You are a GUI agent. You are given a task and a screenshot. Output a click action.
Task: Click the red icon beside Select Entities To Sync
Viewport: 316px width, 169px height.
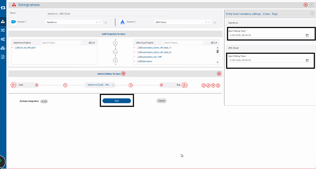(x=123, y=74)
